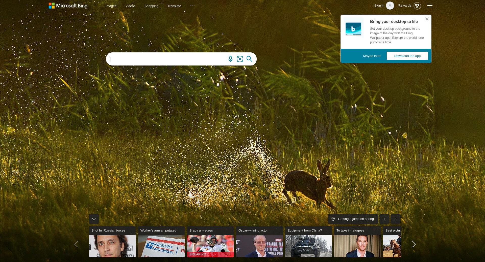Viewport: 485px width, 262px height.
Task: Go to the Videos tab
Action: tap(130, 6)
